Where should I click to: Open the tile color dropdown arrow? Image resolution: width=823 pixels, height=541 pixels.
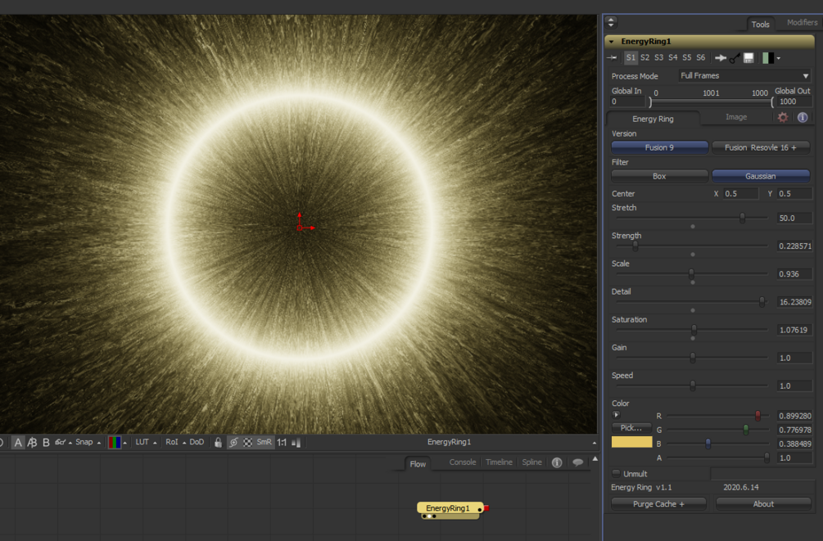tap(779, 59)
